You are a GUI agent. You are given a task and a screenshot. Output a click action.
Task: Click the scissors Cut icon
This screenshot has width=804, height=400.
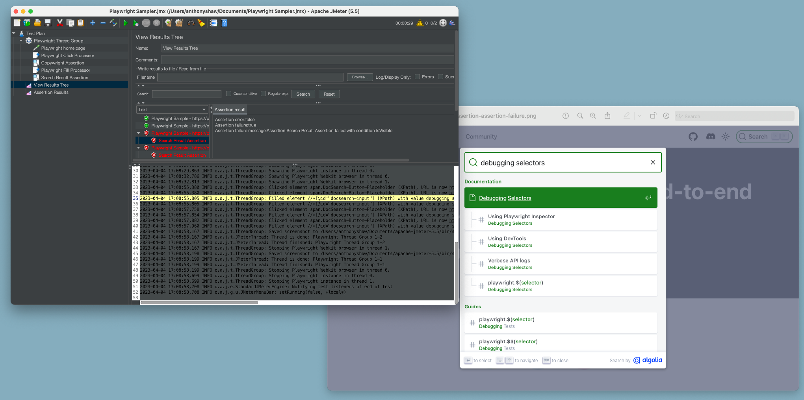tap(60, 23)
